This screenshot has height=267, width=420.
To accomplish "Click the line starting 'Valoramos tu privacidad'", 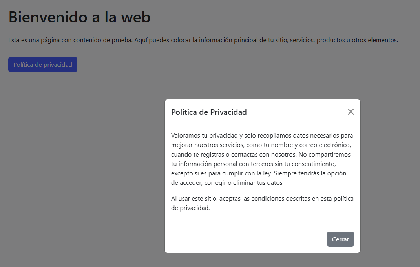I will (262, 136).
